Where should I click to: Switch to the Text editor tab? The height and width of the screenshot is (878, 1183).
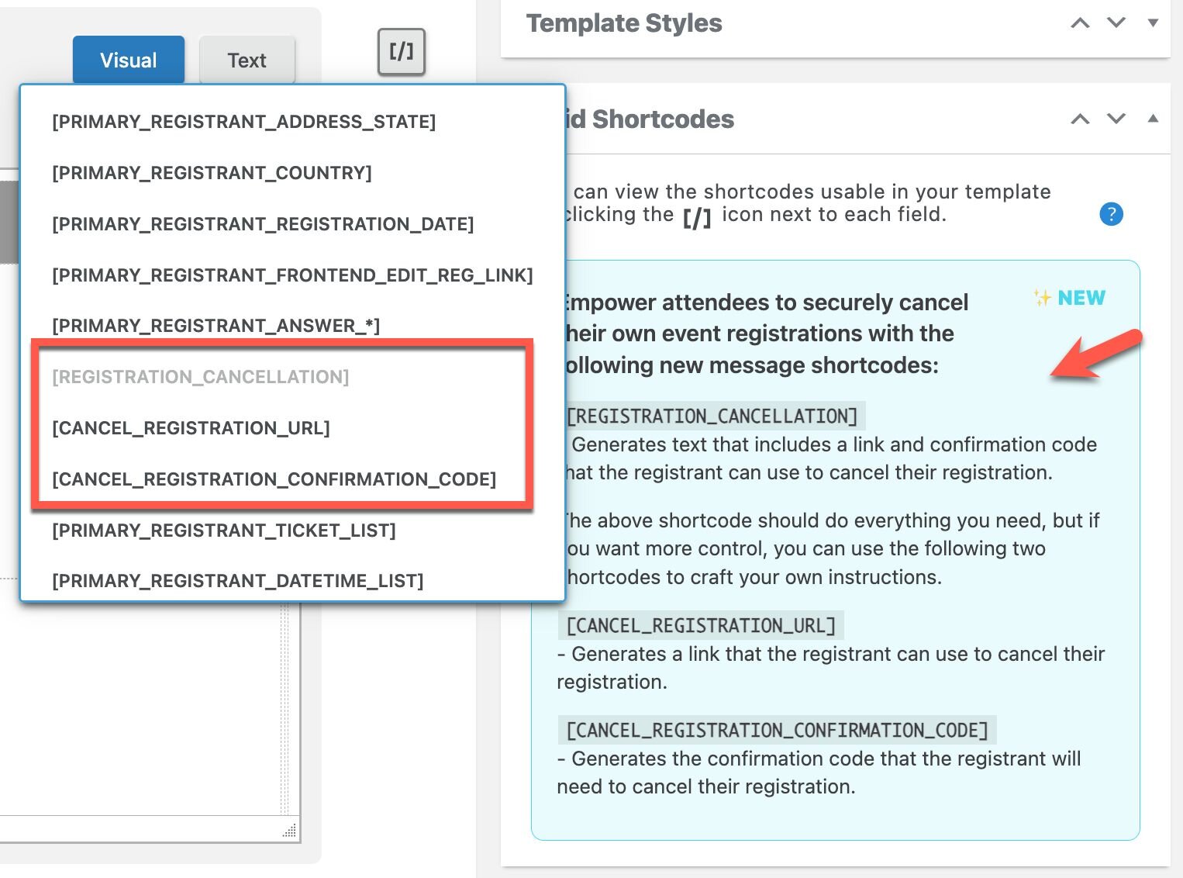pos(247,60)
